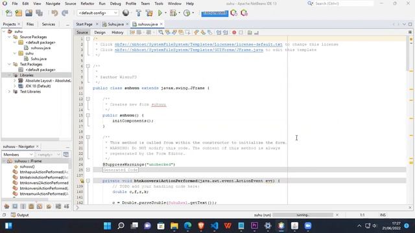Click the Undo arrow icon

point(54,13)
